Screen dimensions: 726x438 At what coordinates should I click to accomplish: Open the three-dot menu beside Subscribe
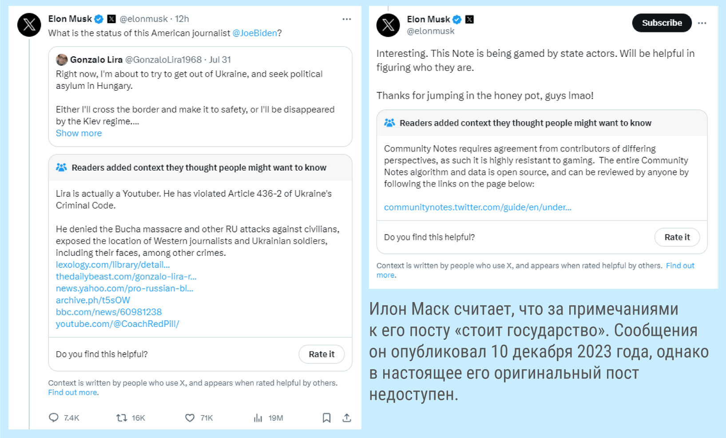[702, 23]
